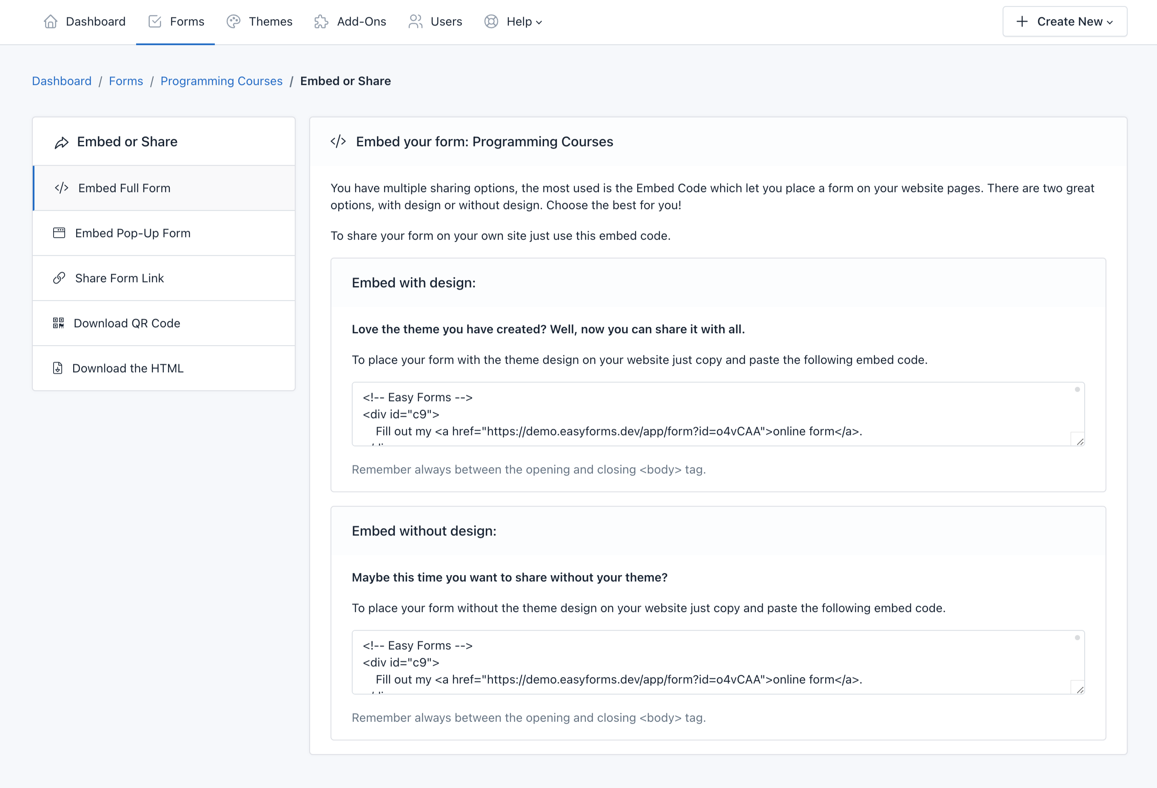Click the chain link icon beside Share Form Link
Viewport: 1157px width, 788px height.
coord(59,278)
